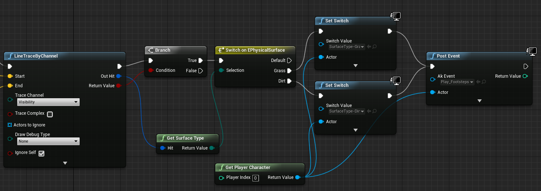Click the Grass execution output pin

click(x=289, y=71)
